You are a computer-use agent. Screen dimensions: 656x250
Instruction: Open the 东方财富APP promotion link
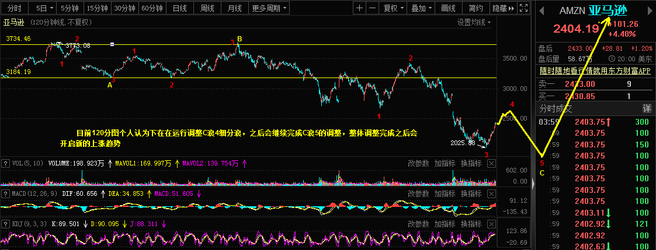tap(595, 71)
